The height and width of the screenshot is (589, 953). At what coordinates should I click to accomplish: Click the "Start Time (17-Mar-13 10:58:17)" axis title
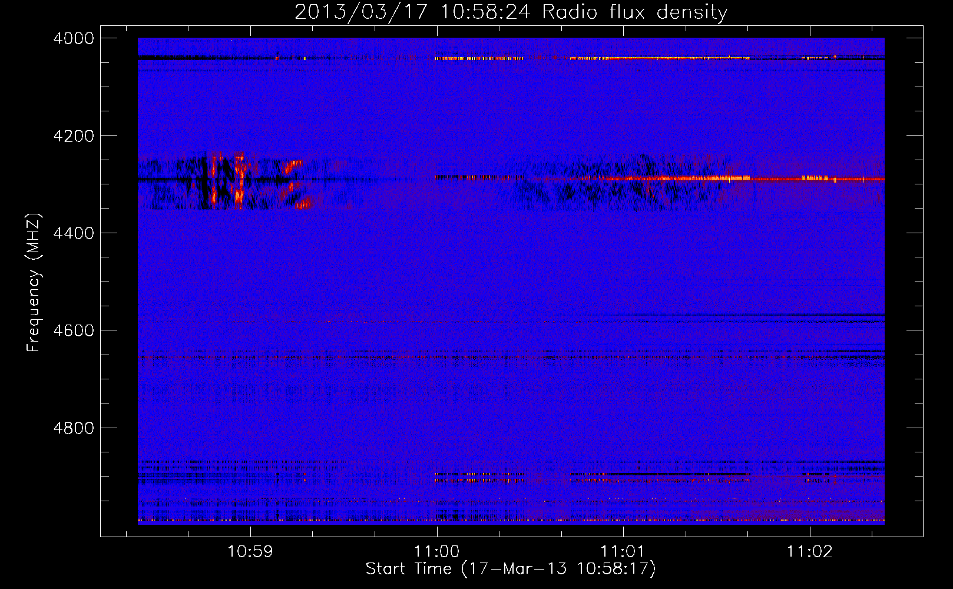(x=511, y=569)
